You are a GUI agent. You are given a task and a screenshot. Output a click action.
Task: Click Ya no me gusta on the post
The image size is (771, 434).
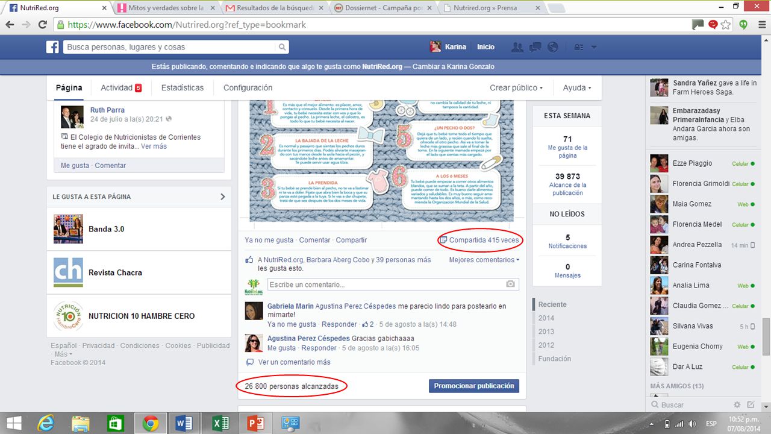269,240
